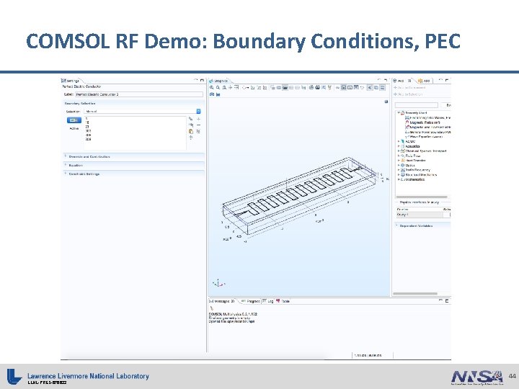This screenshot has height=389, width=519.
Task: Select the Add Physics tab
Action: 402,81
